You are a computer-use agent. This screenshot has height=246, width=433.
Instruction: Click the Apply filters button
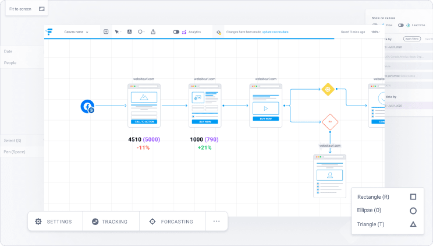pos(411,38)
